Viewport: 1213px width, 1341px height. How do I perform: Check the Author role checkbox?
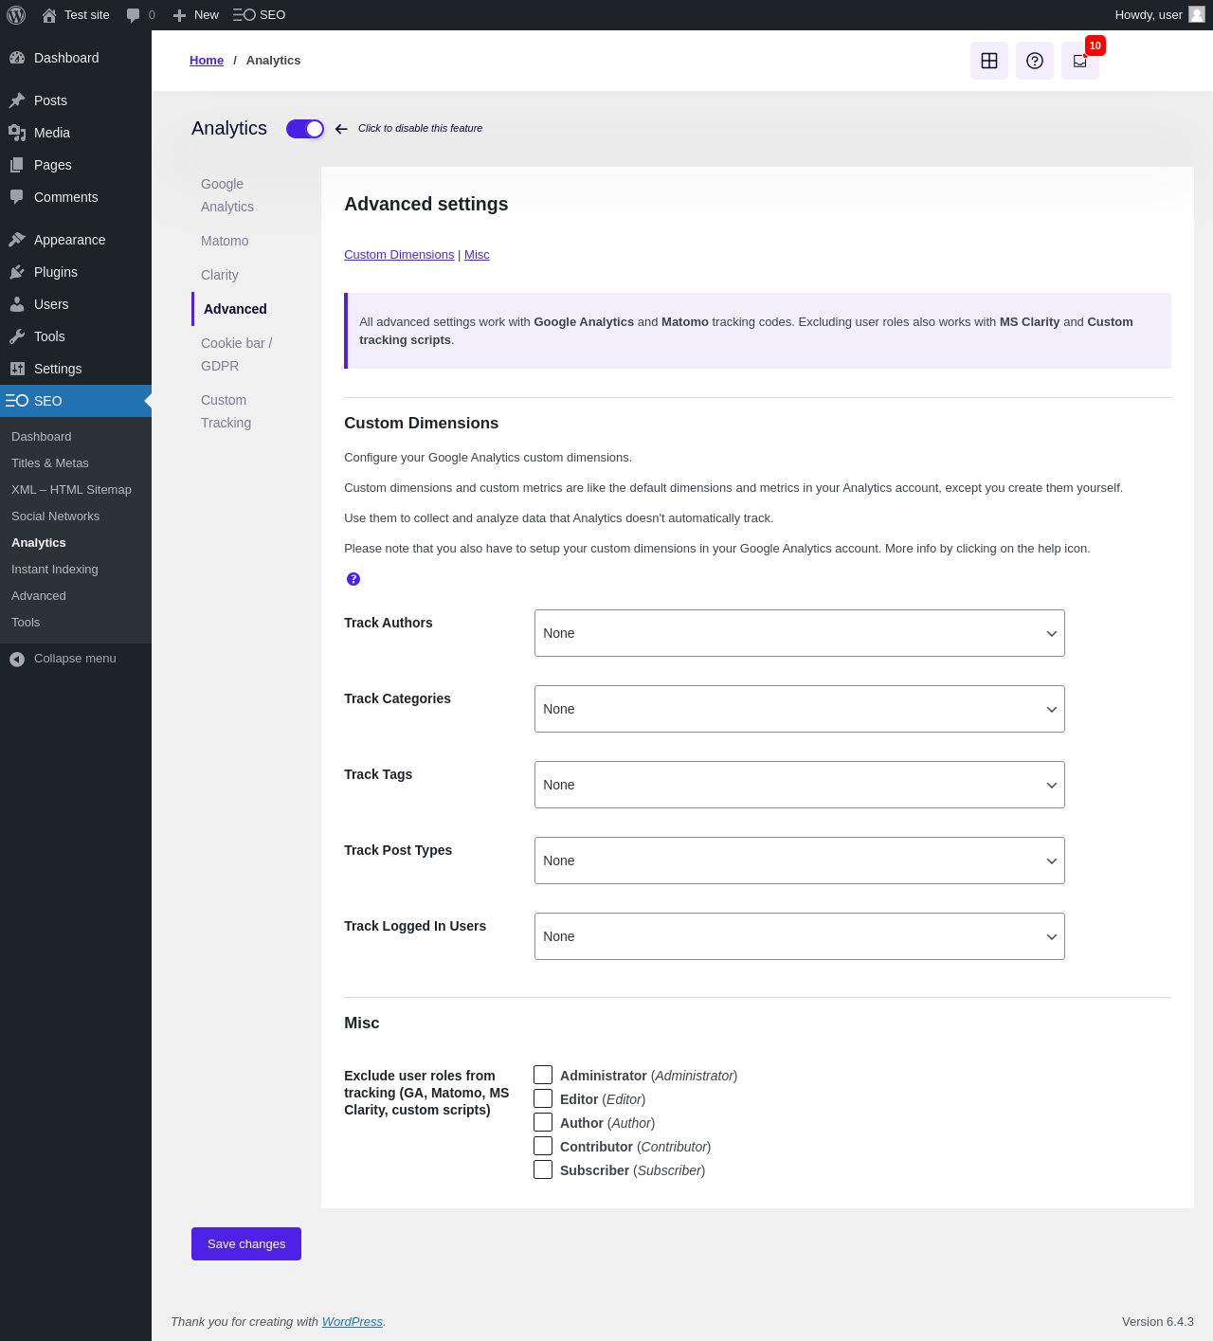(x=543, y=1122)
